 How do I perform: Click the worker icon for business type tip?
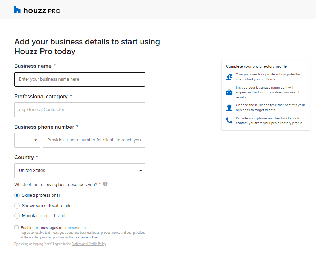pyautogui.click(x=229, y=108)
